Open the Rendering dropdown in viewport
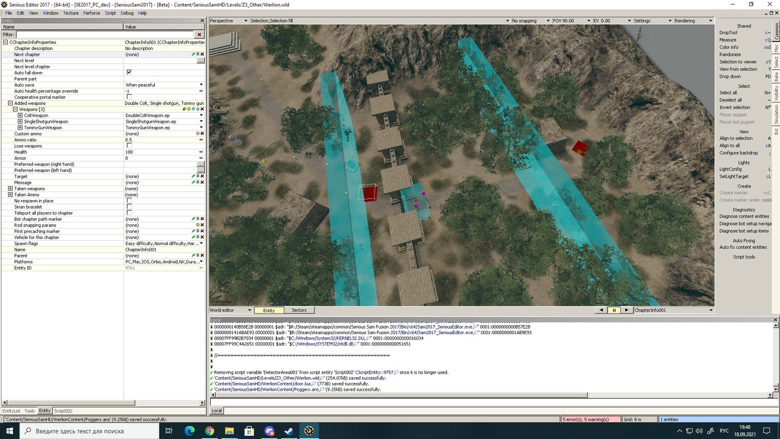 coord(693,21)
